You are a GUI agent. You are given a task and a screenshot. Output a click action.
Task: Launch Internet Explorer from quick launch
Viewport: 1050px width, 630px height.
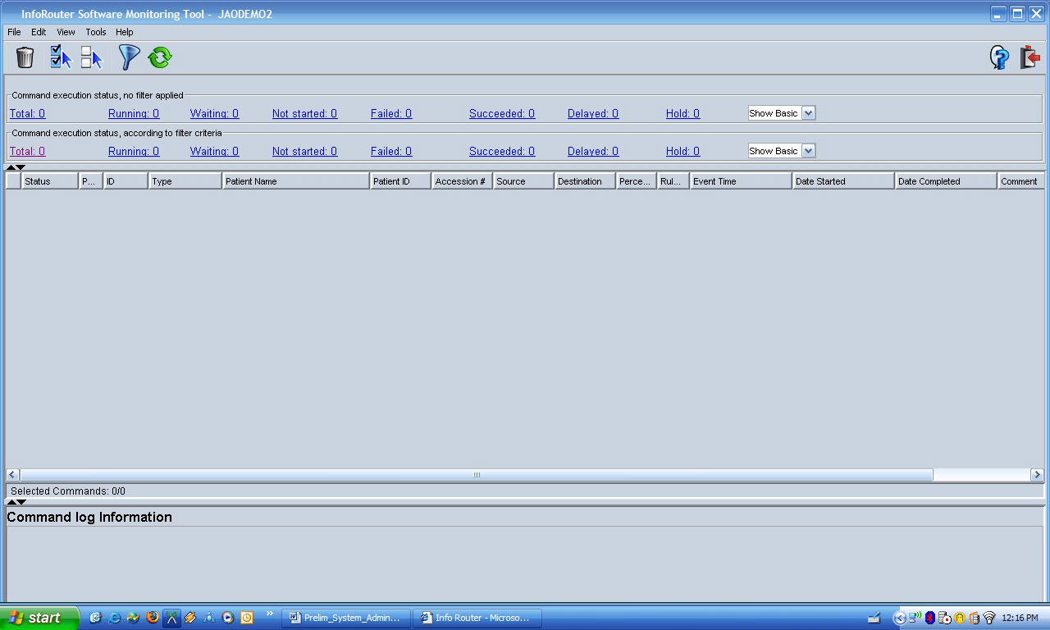coord(115,618)
